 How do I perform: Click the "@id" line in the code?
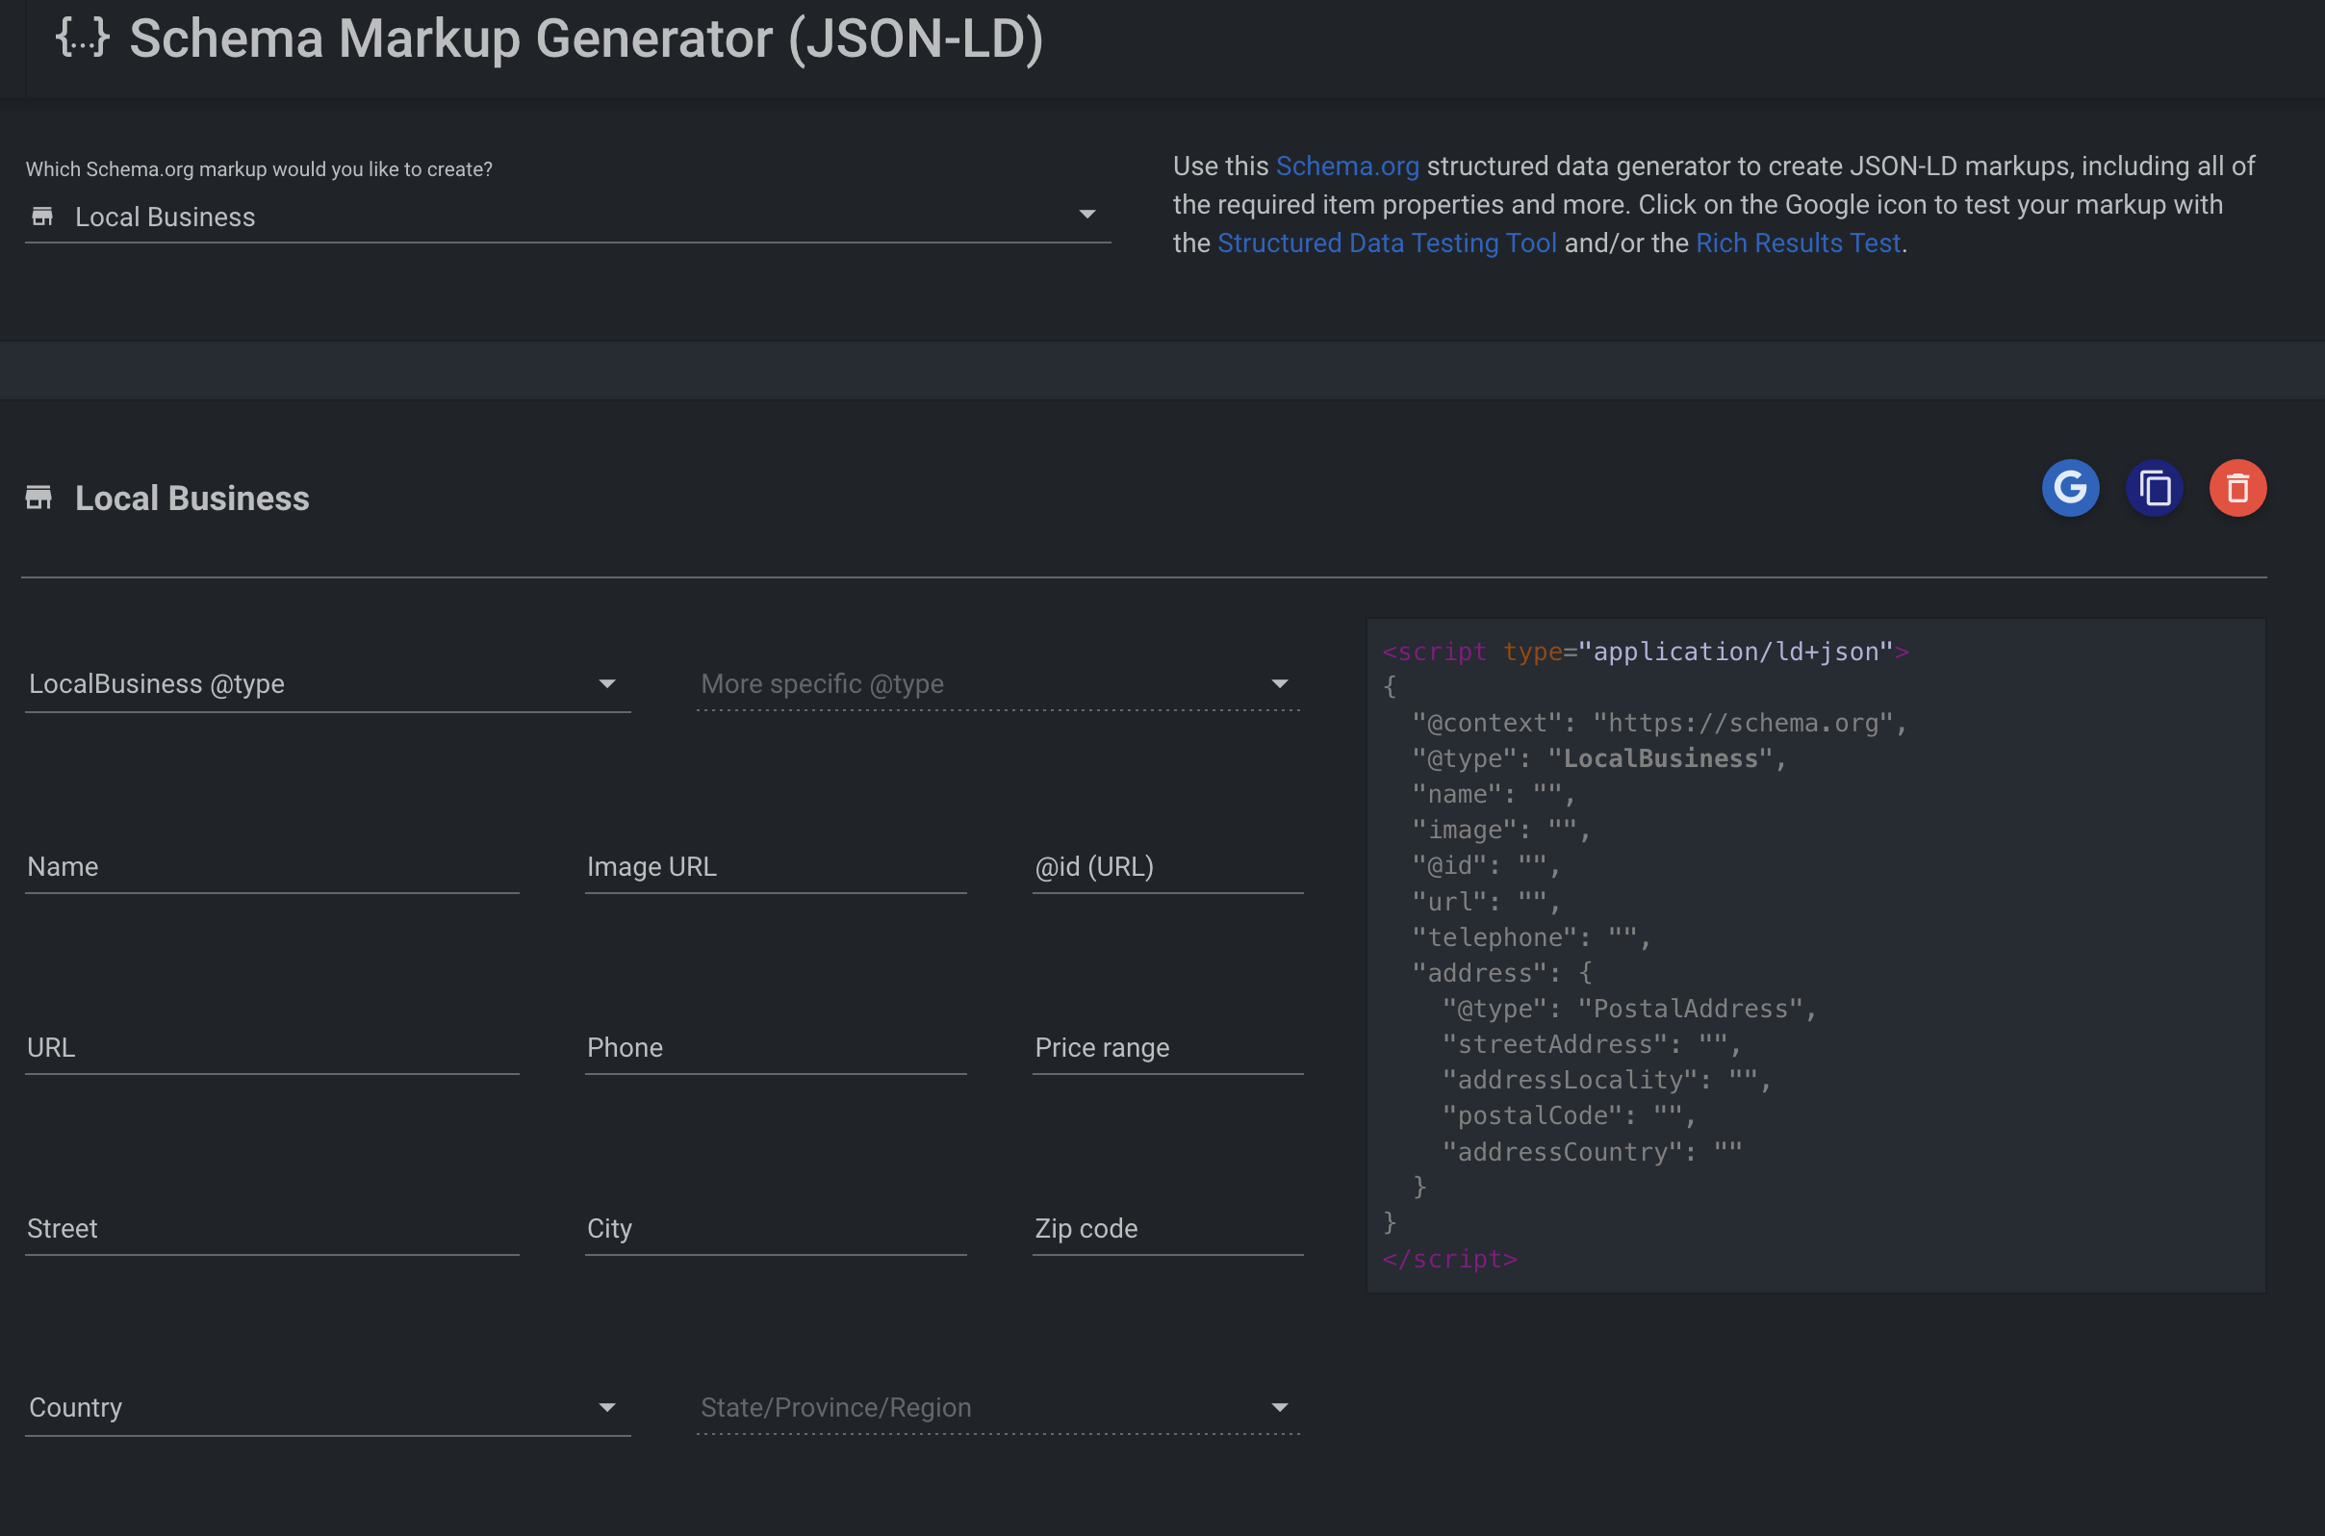pos(1487,866)
